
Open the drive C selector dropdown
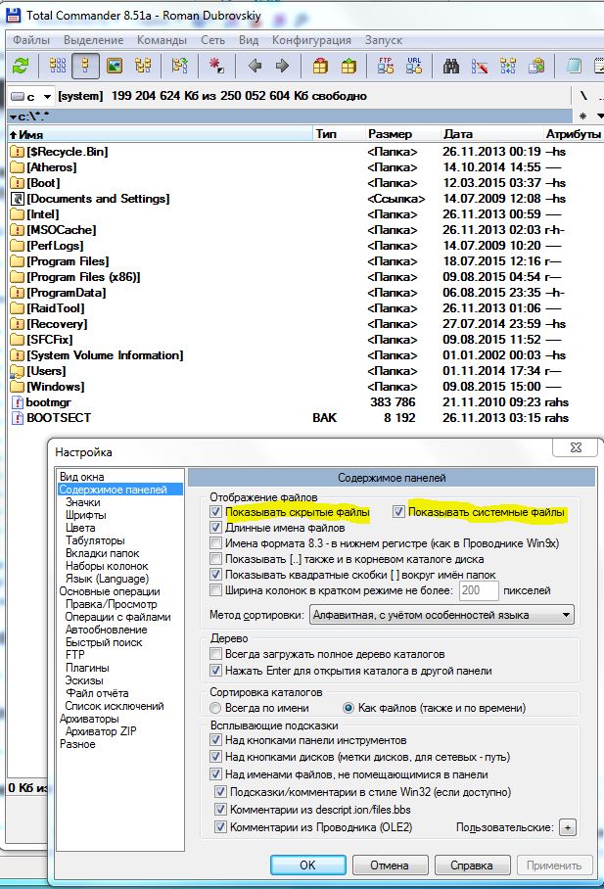coord(47,96)
